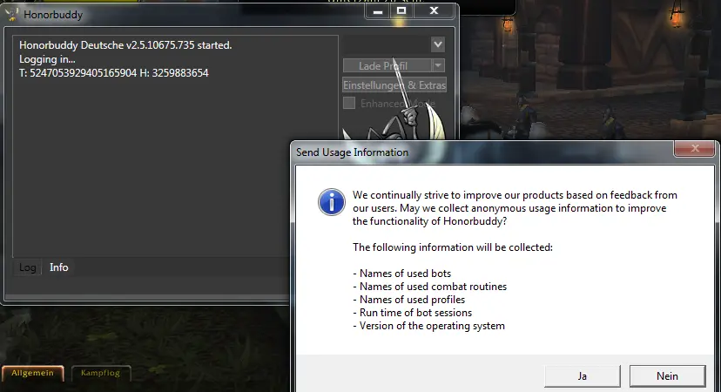
Task: Minimize the Honorbuddy window
Action: pos(378,11)
